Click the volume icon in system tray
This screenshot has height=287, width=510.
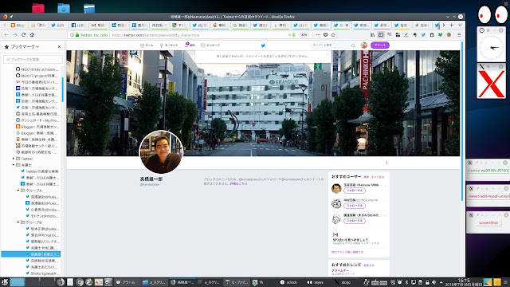click(x=433, y=282)
